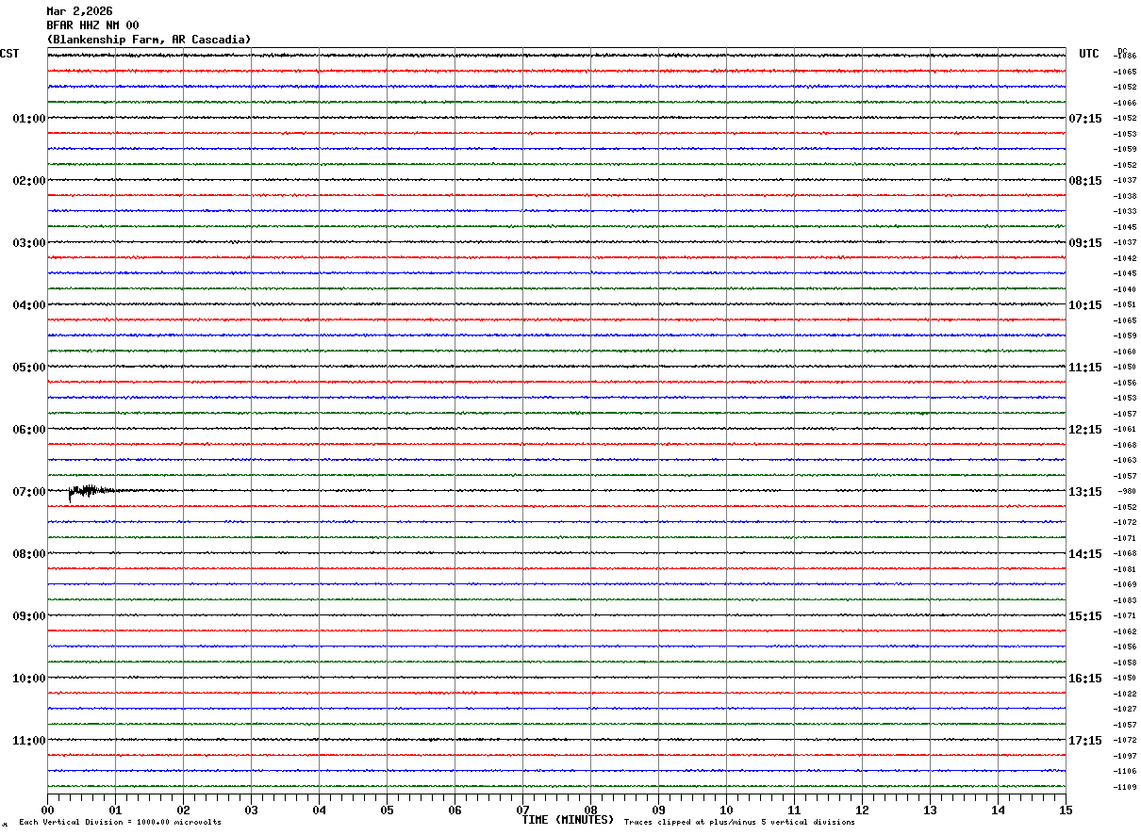Click the DC offset value -1083
This screenshot has height=835, width=1141.
point(1125,600)
